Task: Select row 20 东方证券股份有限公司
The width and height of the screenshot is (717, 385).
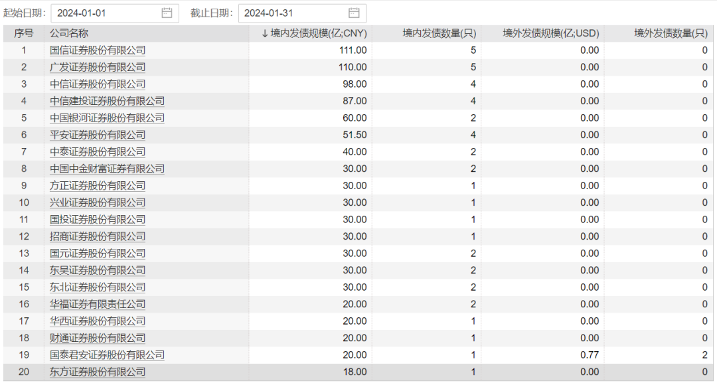Action: point(98,372)
